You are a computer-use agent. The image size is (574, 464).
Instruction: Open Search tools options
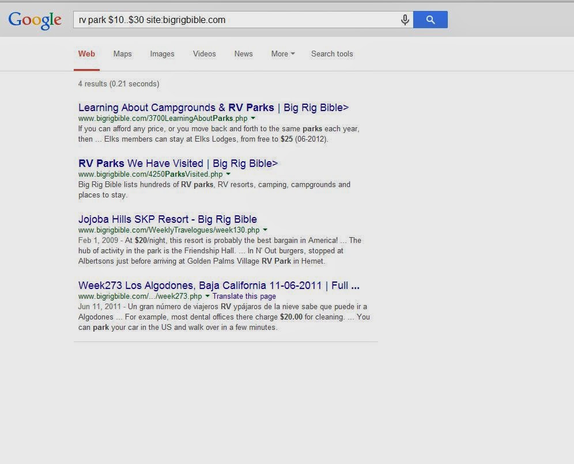[332, 54]
